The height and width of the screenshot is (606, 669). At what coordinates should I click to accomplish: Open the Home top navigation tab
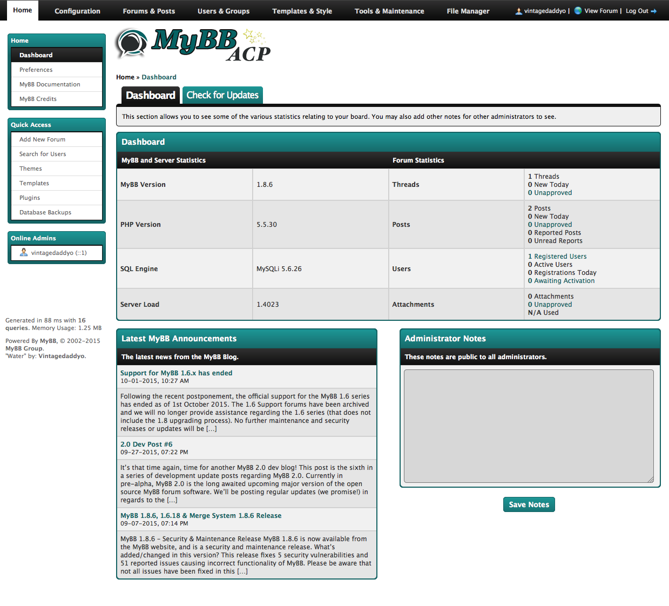(x=23, y=10)
